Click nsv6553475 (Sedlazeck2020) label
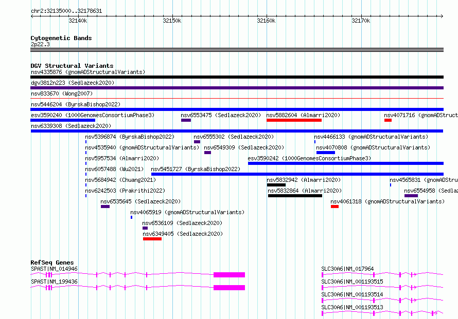Viewport: 458px width, 319px height. pos(221,115)
